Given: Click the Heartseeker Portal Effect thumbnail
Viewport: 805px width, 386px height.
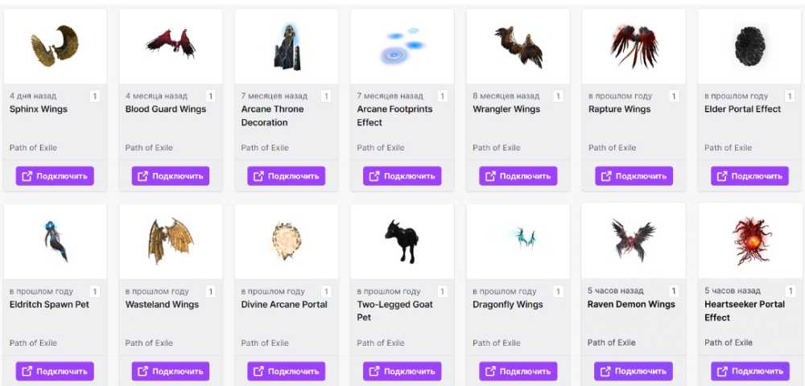Looking at the screenshot, I should click(749, 241).
